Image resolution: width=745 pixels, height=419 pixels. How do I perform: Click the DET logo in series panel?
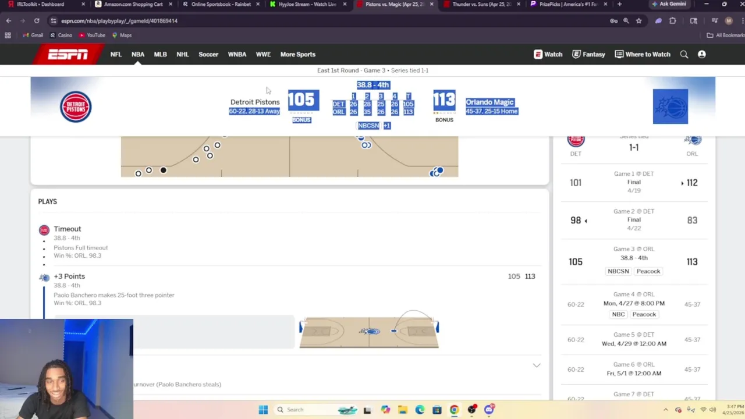pos(576,140)
